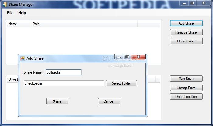Click the Select Folder button

[121, 83]
